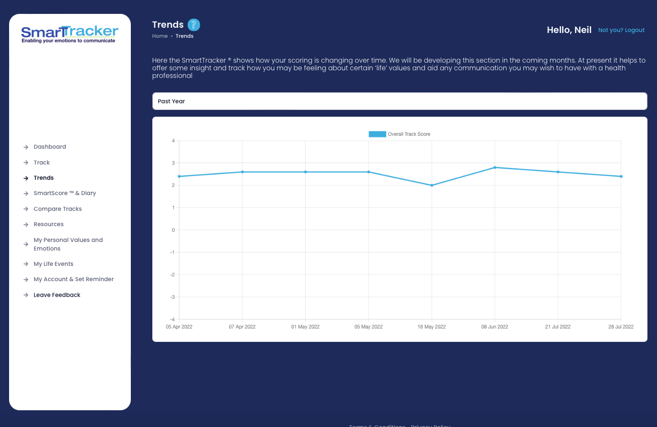This screenshot has width=657, height=427.
Task: Click the Logout link
Action: tap(635, 30)
